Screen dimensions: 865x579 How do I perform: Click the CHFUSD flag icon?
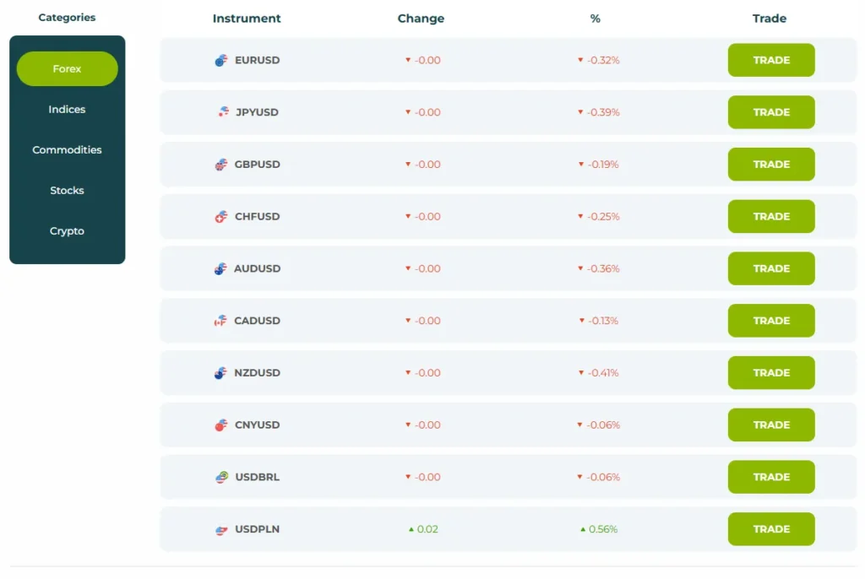(x=221, y=216)
